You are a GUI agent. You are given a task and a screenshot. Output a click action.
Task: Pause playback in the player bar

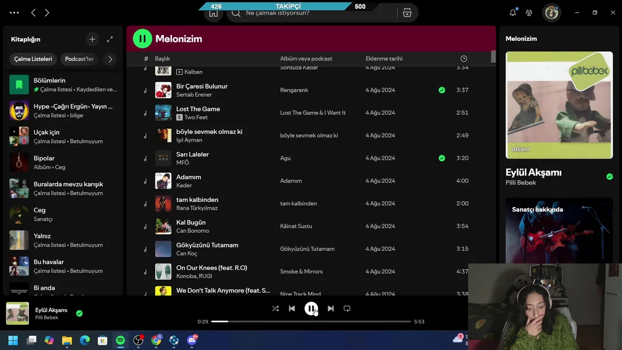click(x=311, y=309)
